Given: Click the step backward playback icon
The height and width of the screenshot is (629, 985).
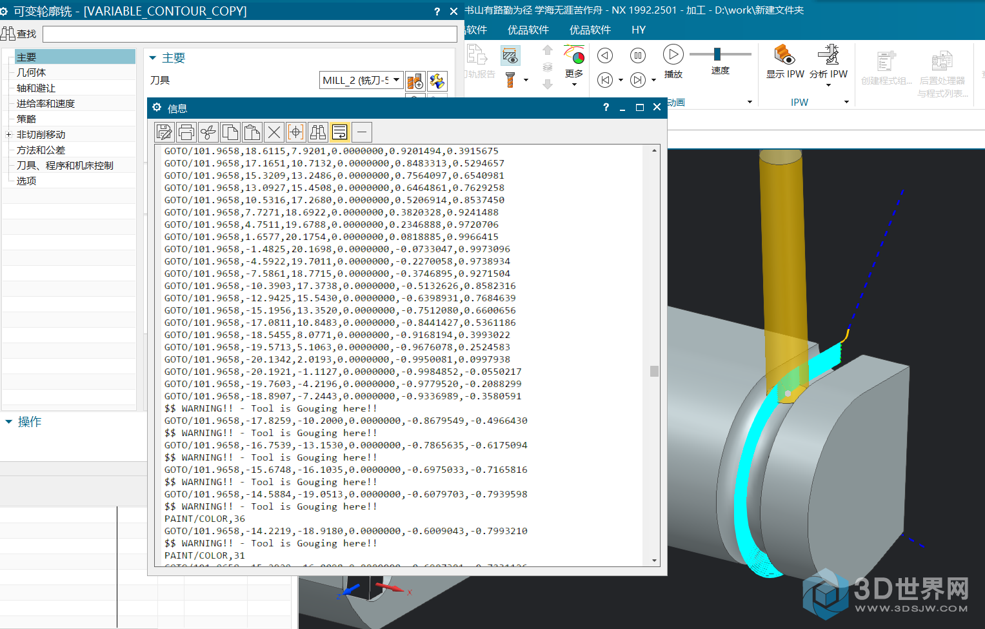Looking at the screenshot, I should [x=605, y=55].
